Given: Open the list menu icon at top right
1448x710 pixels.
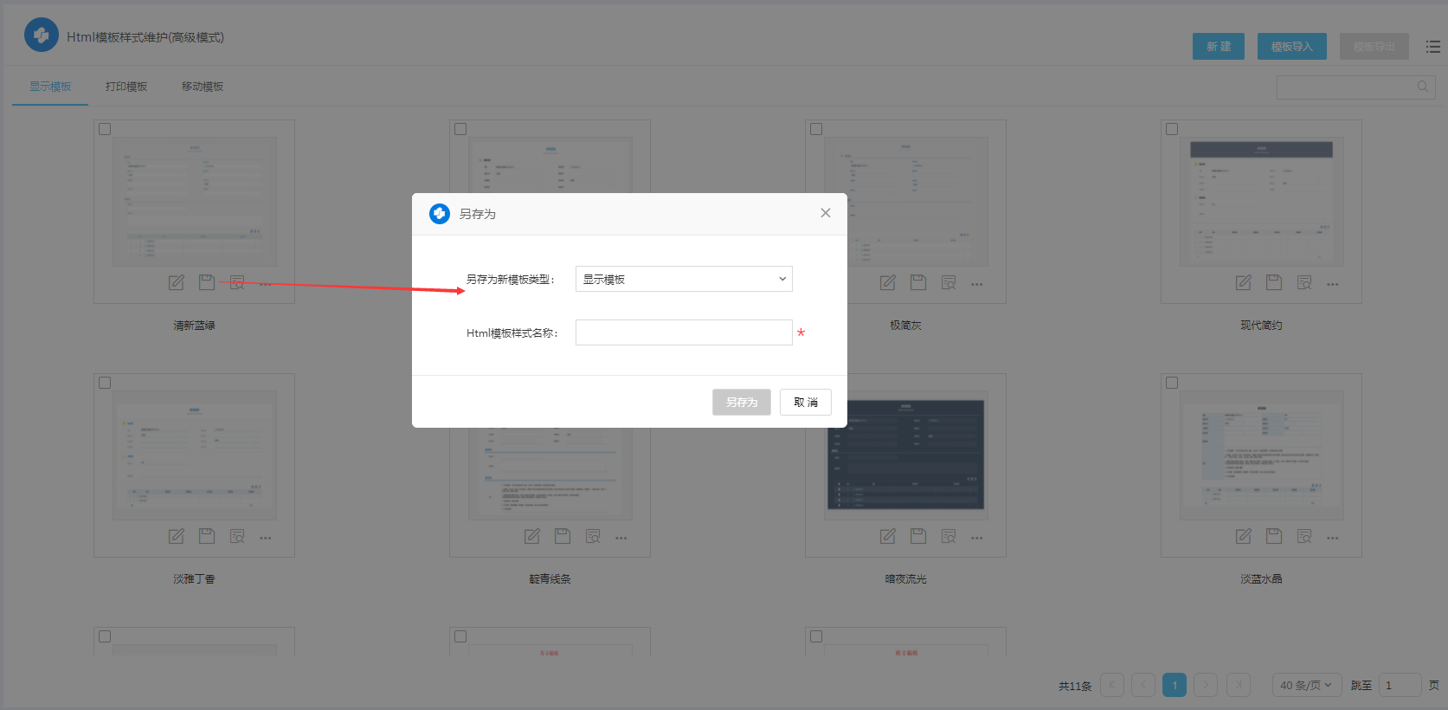Looking at the screenshot, I should point(1433,47).
